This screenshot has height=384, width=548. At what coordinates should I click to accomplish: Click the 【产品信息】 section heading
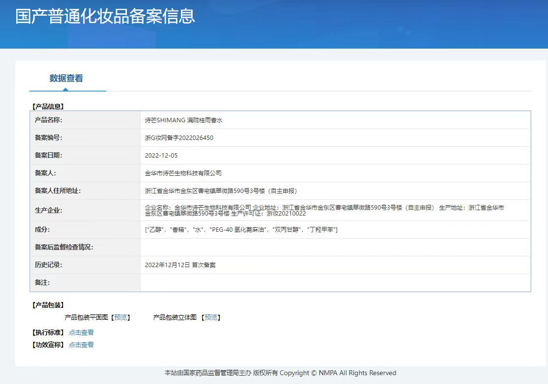(48, 107)
